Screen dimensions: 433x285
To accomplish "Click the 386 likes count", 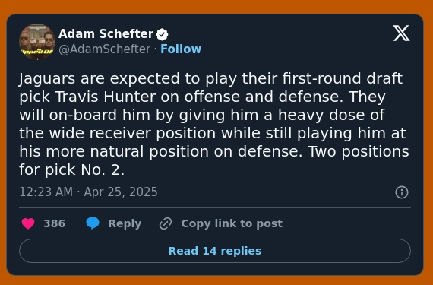I will [55, 223].
